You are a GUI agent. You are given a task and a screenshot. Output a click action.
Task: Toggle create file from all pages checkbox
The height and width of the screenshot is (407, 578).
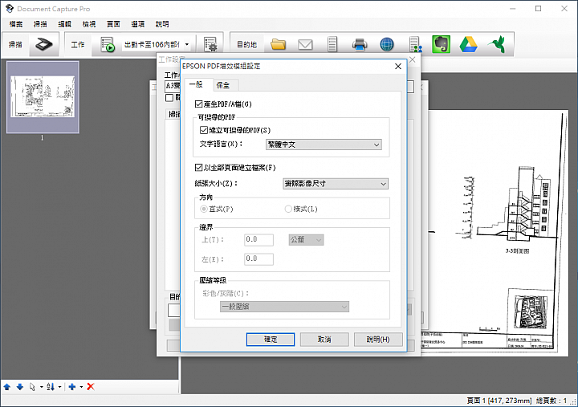tap(199, 168)
